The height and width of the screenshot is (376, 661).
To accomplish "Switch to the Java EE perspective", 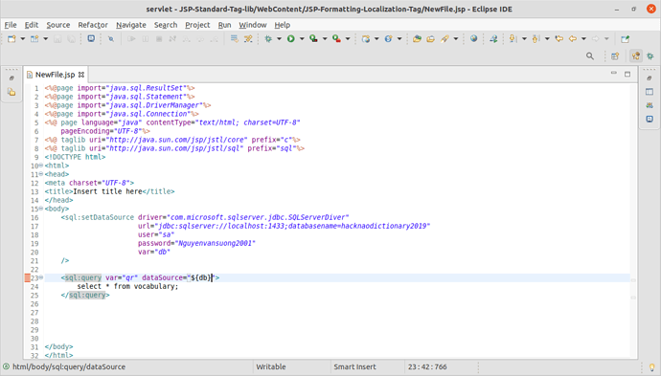I will point(636,56).
